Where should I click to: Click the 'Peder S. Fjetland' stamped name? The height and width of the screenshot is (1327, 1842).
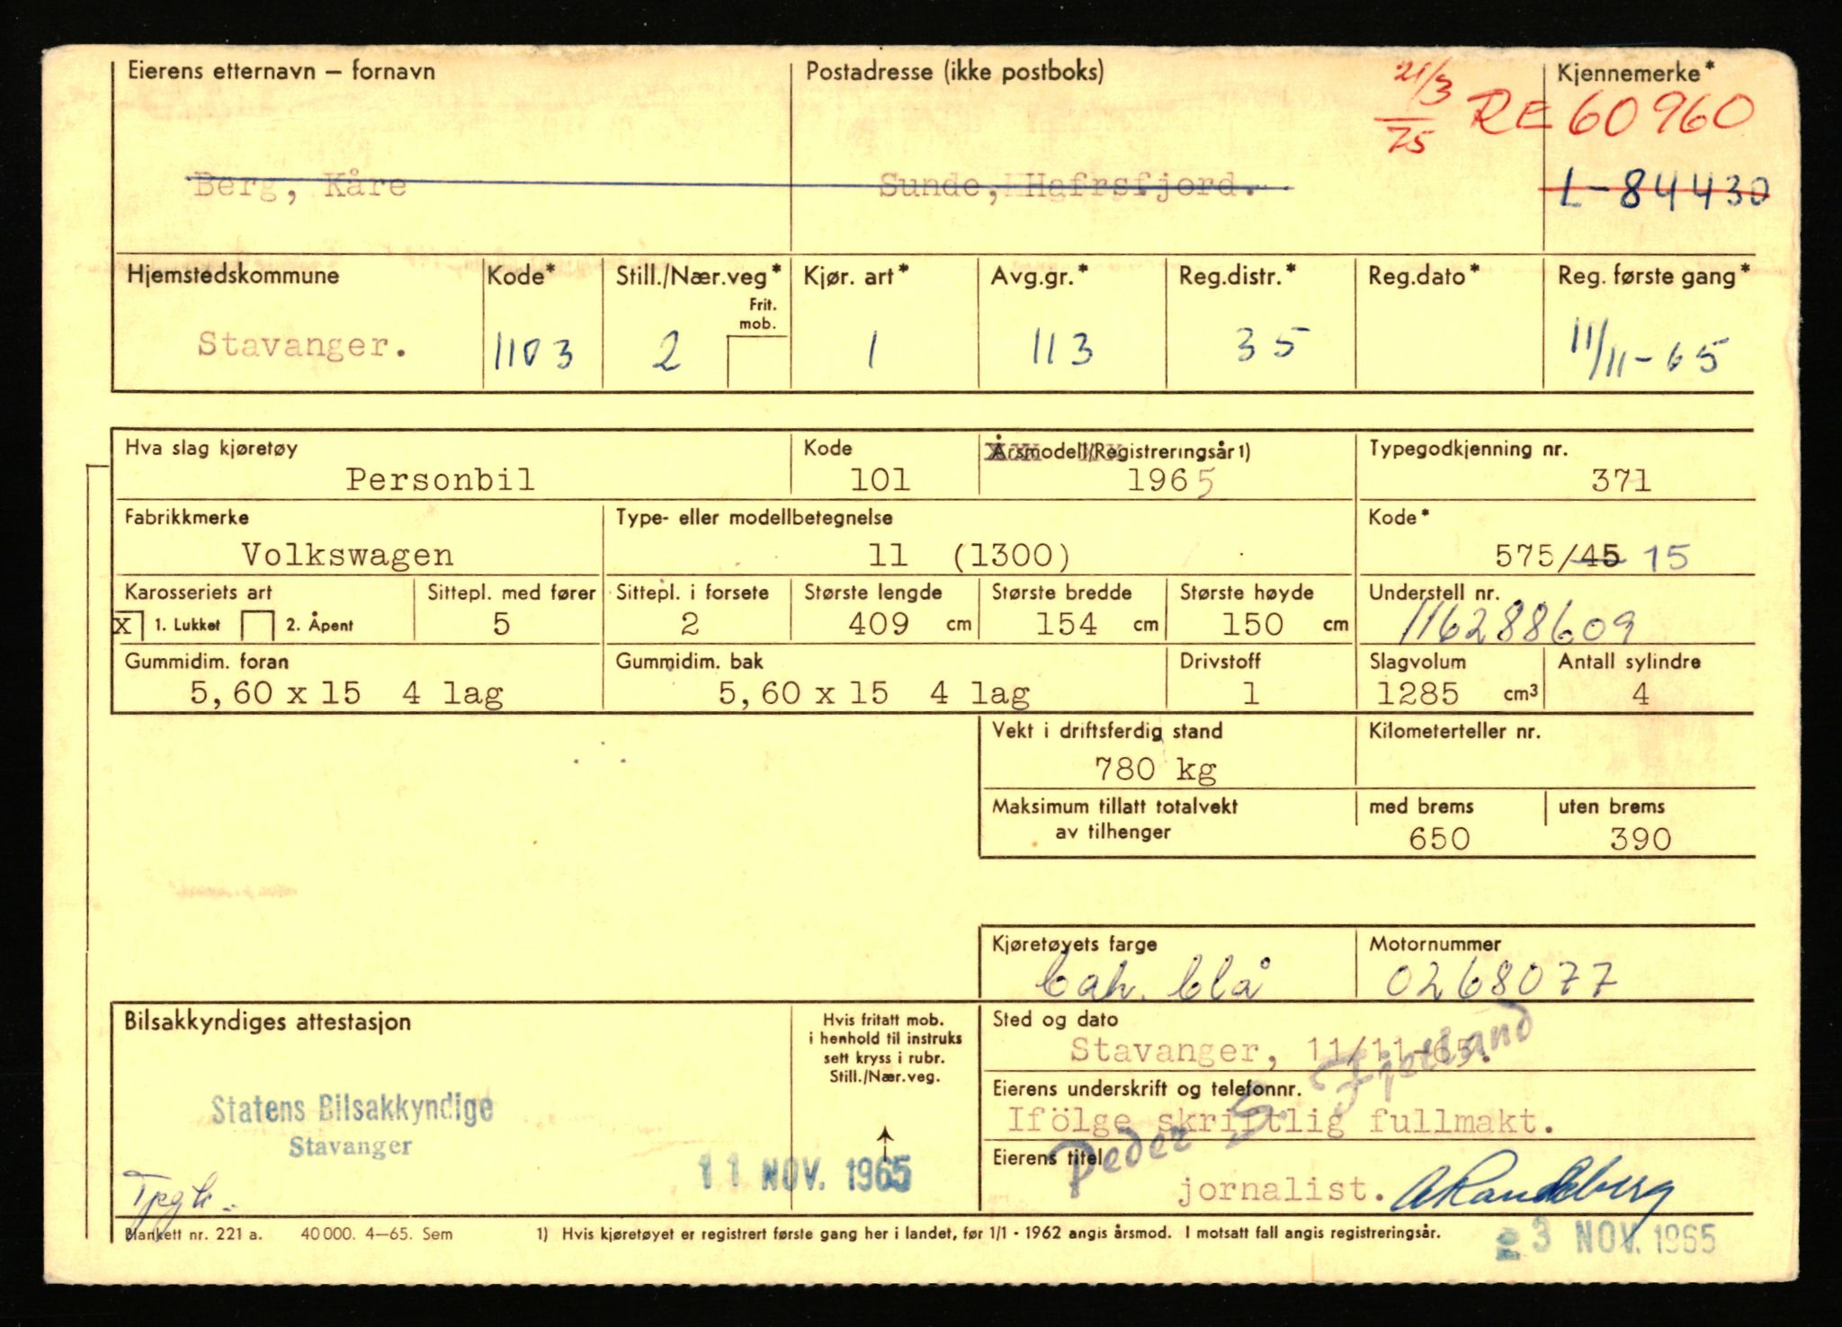pyautogui.click(x=1291, y=1101)
